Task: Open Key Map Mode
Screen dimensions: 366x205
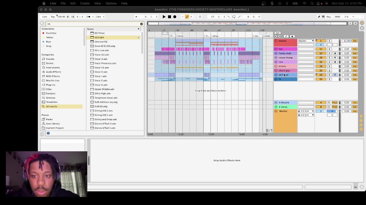Action: click(x=329, y=17)
